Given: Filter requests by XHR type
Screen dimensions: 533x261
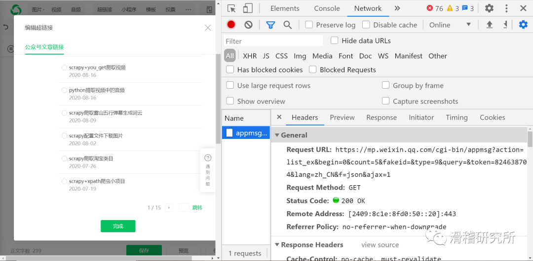Looking at the screenshot, I should [250, 56].
